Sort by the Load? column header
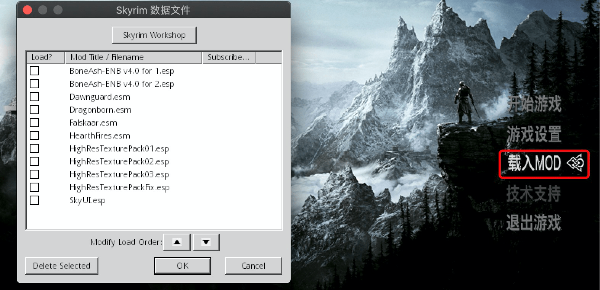This screenshot has width=600, height=290. point(45,57)
